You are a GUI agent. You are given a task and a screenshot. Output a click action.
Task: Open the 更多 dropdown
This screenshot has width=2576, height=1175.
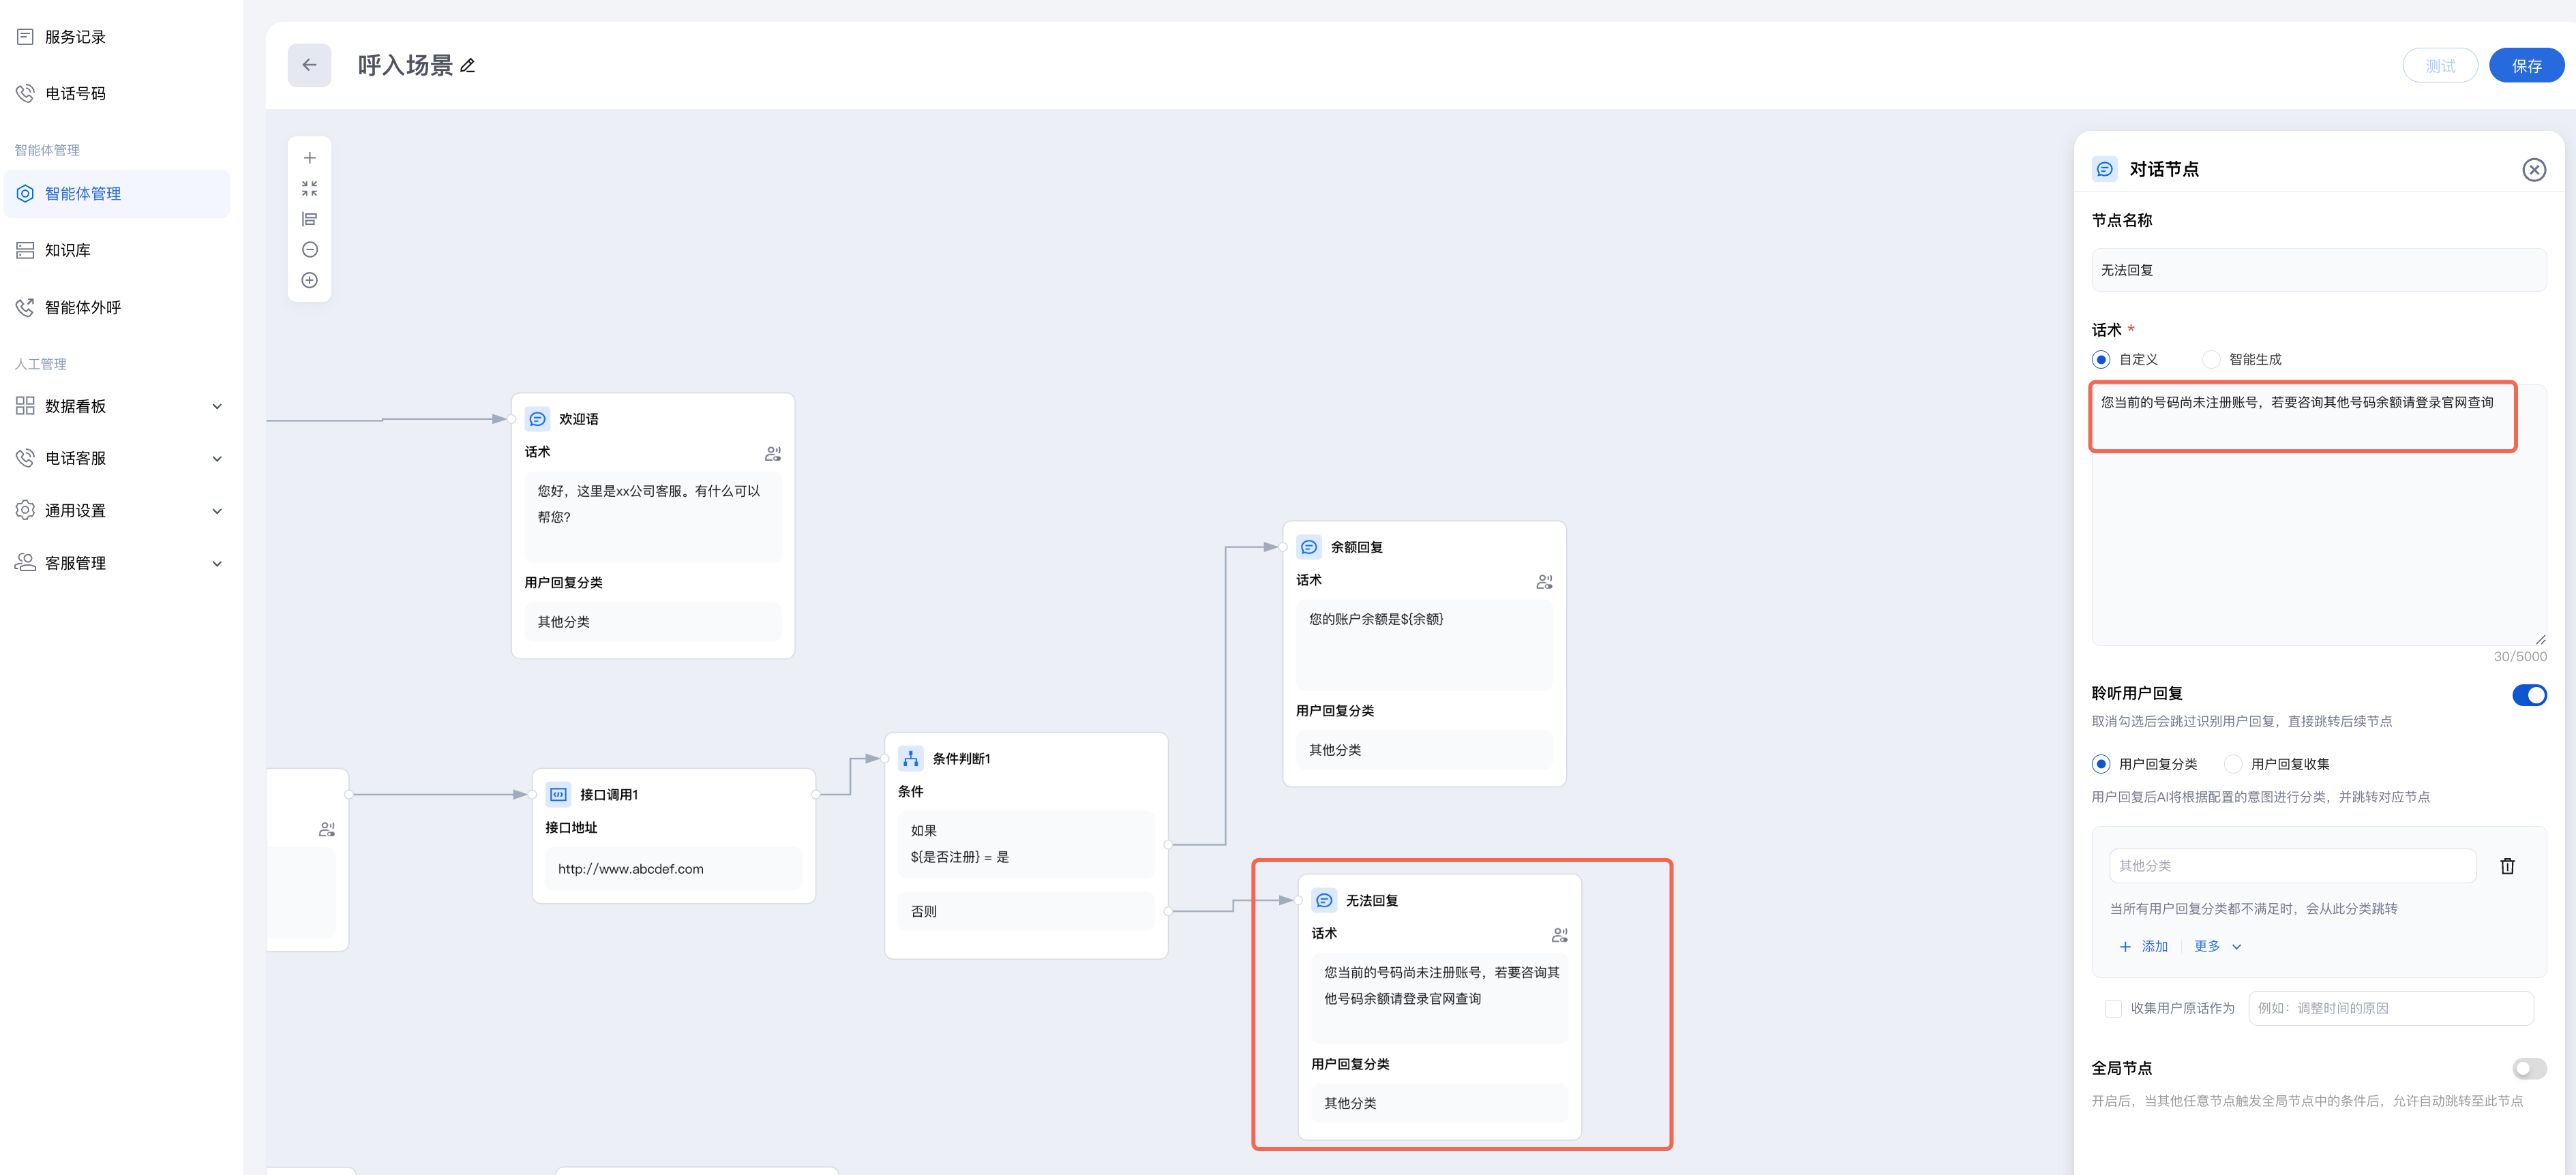click(x=2217, y=946)
